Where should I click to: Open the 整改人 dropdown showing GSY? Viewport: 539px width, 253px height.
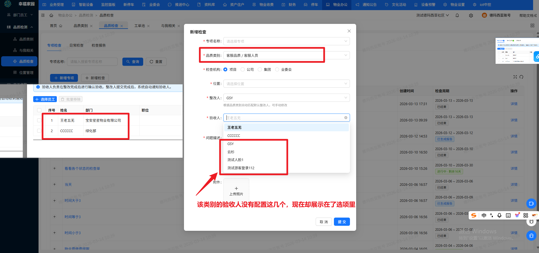tap(286, 98)
